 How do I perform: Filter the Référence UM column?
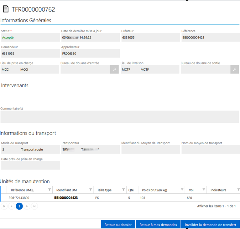pos(50,190)
